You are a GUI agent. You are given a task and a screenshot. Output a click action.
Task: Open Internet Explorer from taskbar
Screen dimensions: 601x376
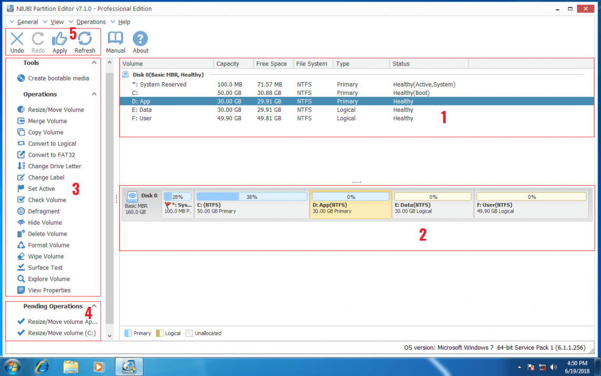42,367
